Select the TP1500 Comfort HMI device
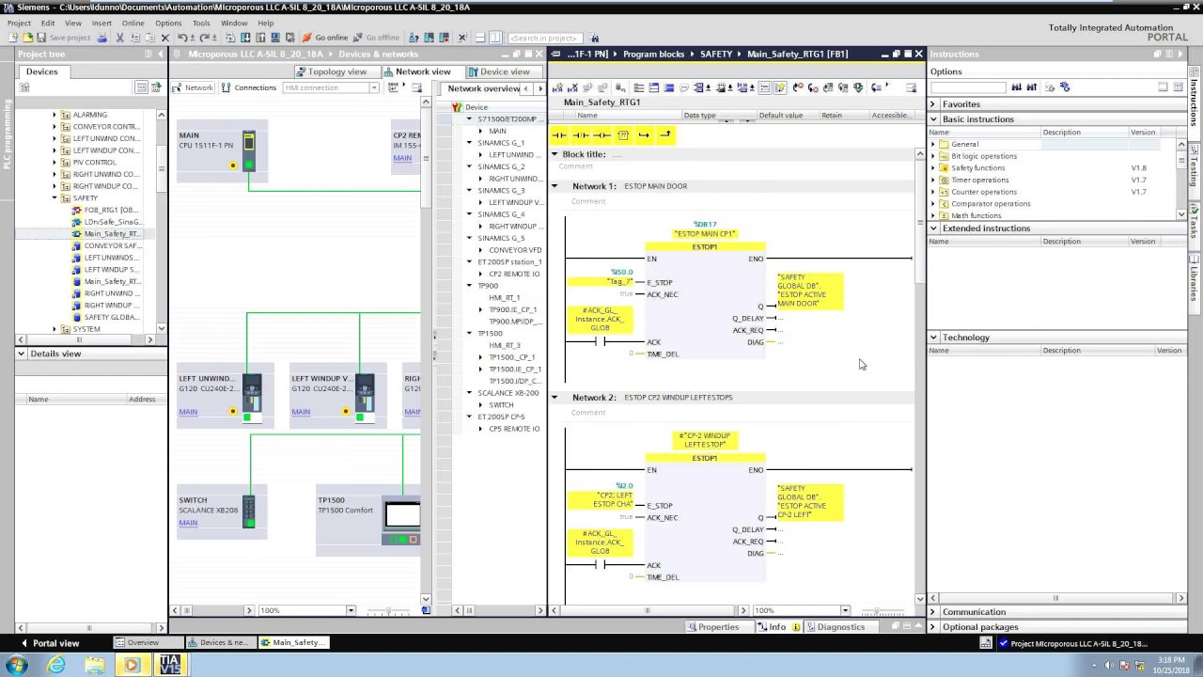The image size is (1203, 677). tap(367, 520)
